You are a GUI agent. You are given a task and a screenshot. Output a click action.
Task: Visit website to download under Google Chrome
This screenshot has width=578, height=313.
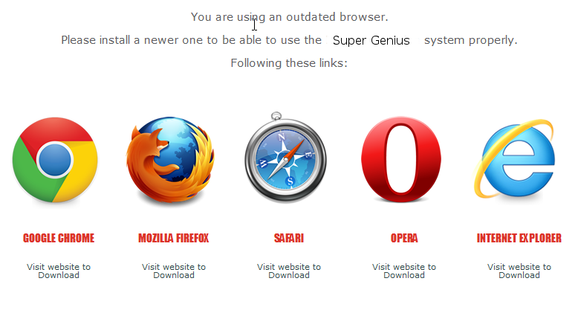coord(59,271)
